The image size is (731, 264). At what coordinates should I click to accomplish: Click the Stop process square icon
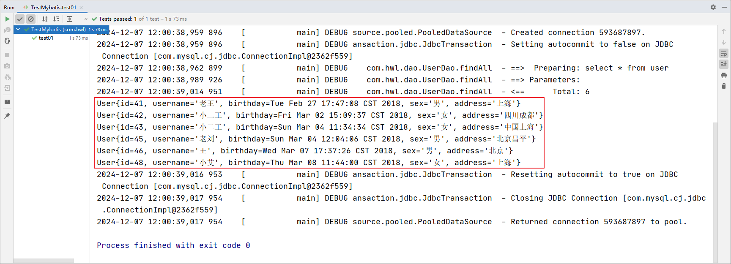[x=7, y=55]
